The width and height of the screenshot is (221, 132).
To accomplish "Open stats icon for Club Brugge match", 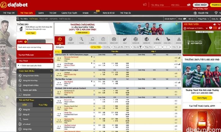I will point(179,64).
